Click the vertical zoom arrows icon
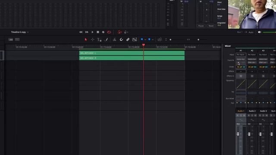The width and height of the screenshot is (276, 155). coord(166,40)
